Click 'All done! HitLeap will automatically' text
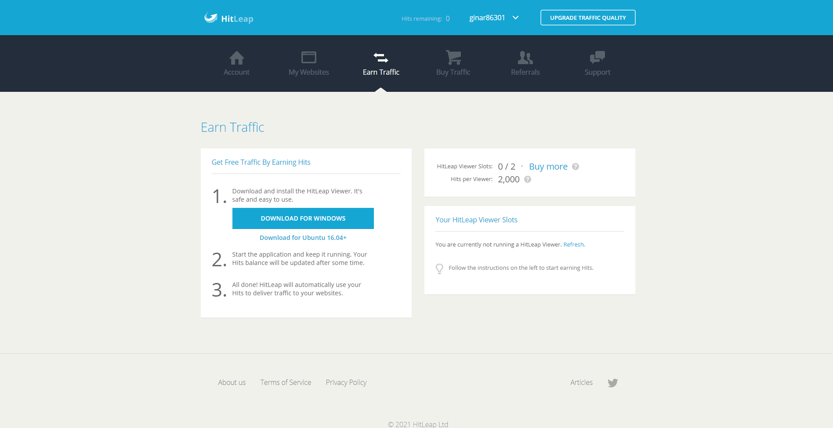Image resolution: width=833 pixels, height=428 pixels. point(297,289)
